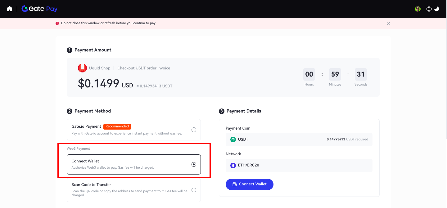Click the minutes countdown box
Screen dimensions: 447x208
[x=335, y=74]
